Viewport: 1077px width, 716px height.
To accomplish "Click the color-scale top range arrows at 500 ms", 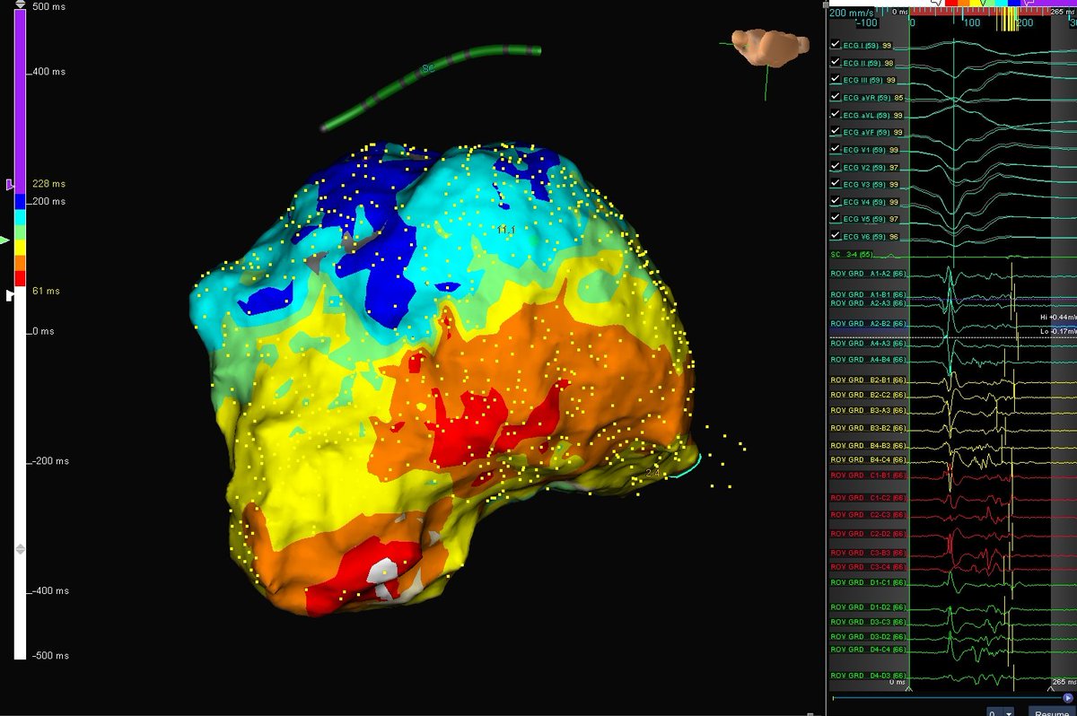I will pyautogui.click(x=21, y=4).
